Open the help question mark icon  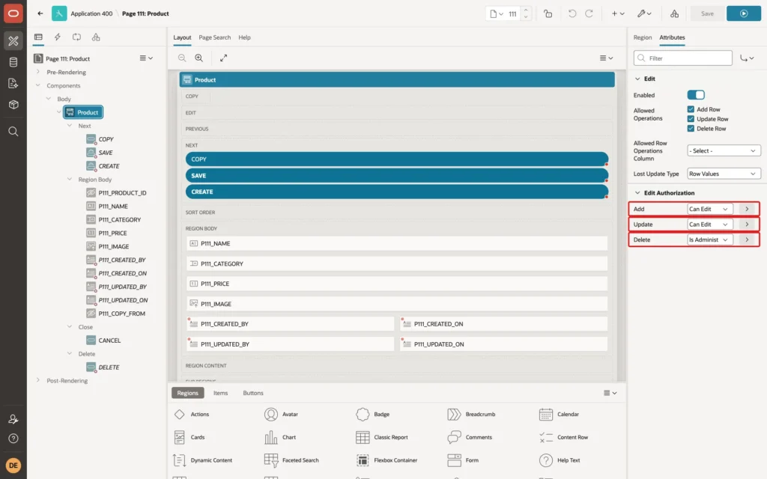point(13,439)
